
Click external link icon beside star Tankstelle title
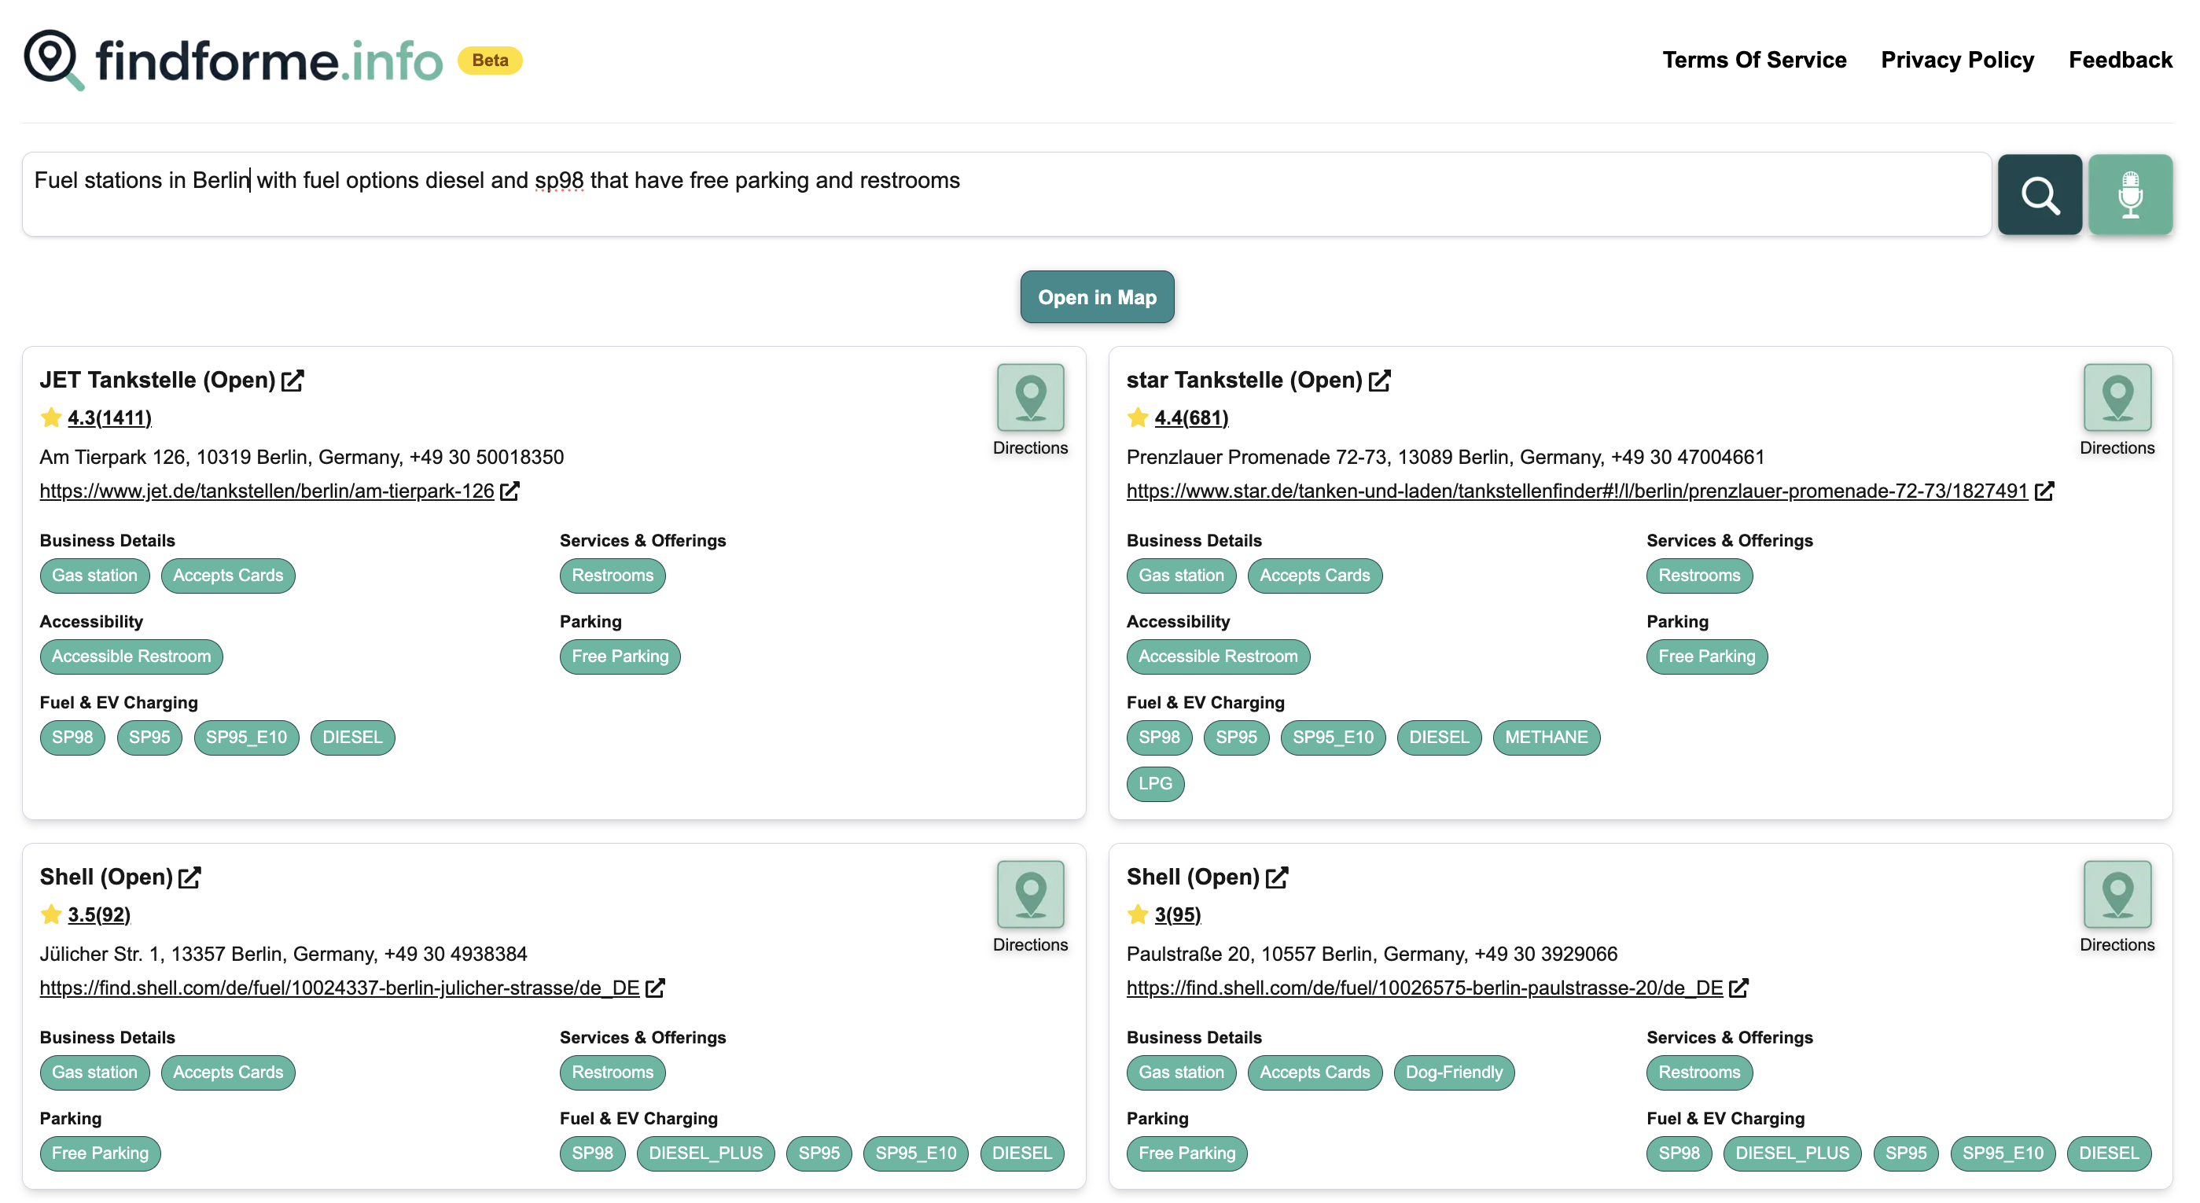pos(1379,380)
